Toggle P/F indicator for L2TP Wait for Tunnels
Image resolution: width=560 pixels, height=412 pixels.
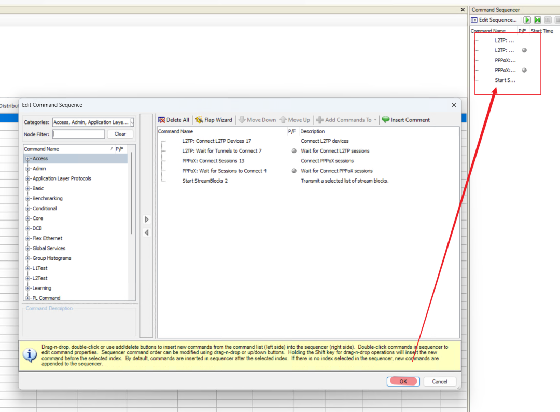pyautogui.click(x=294, y=151)
